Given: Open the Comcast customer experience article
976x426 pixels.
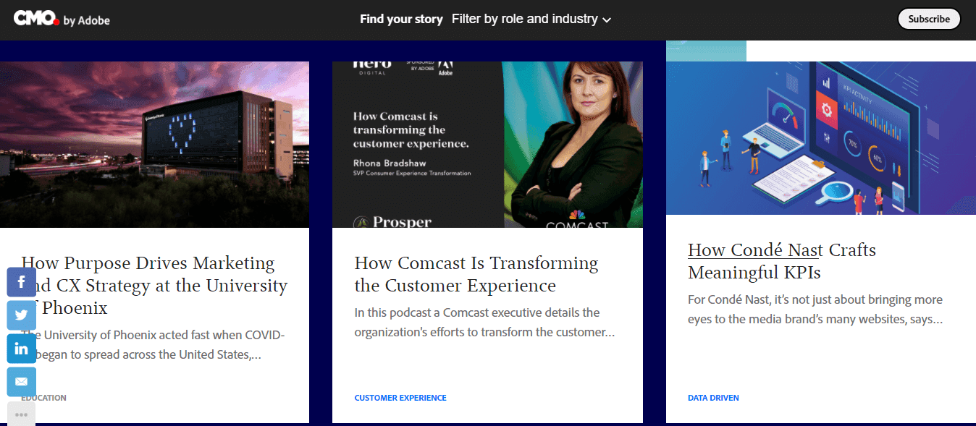Looking at the screenshot, I should click(476, 274).
